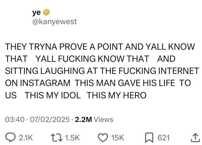Open the share options via the upload arrow icon
202x145 pixels.
click(194, 137)
